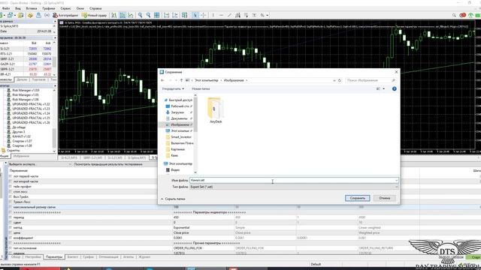Switch to the Журнал tester tab
Viewport: 481px width, 270px height.
point(144,257)
